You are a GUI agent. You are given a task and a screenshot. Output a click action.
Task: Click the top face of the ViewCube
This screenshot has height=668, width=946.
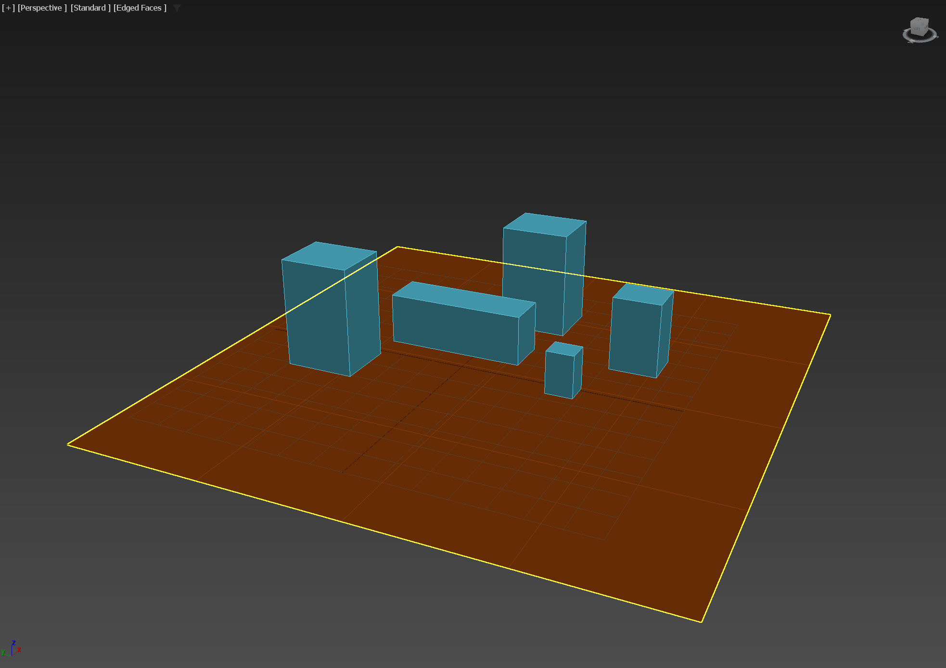pos(920,21)
